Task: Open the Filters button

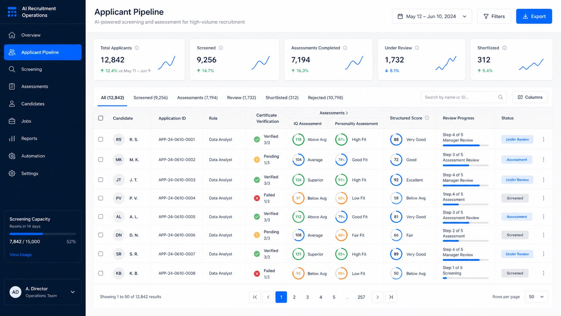Action: click(x=494, y=16)
